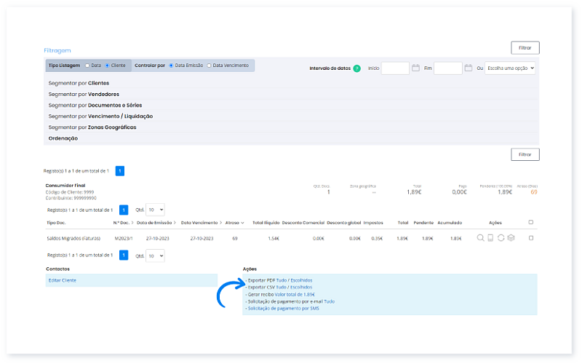Click the box package icon in the Ações column
This screenshot has height=364, width=582.
(511, 238)
